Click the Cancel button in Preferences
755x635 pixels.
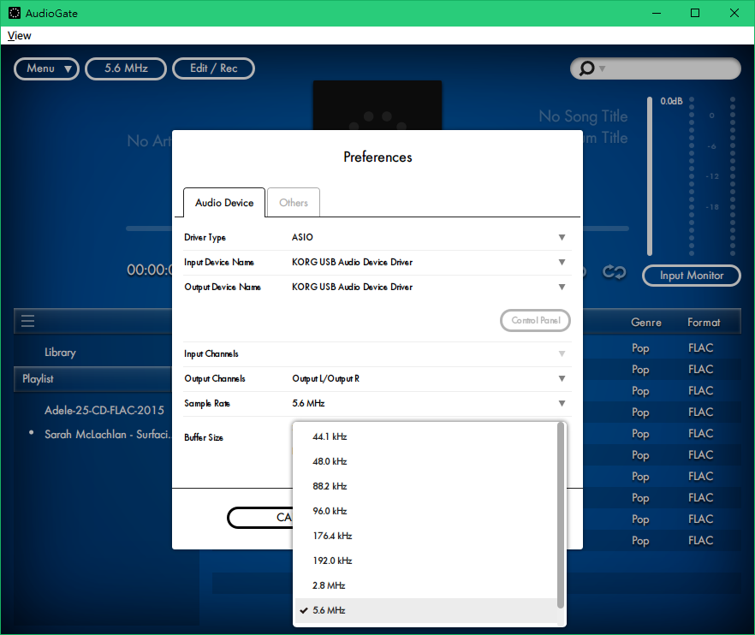[260, 518]
